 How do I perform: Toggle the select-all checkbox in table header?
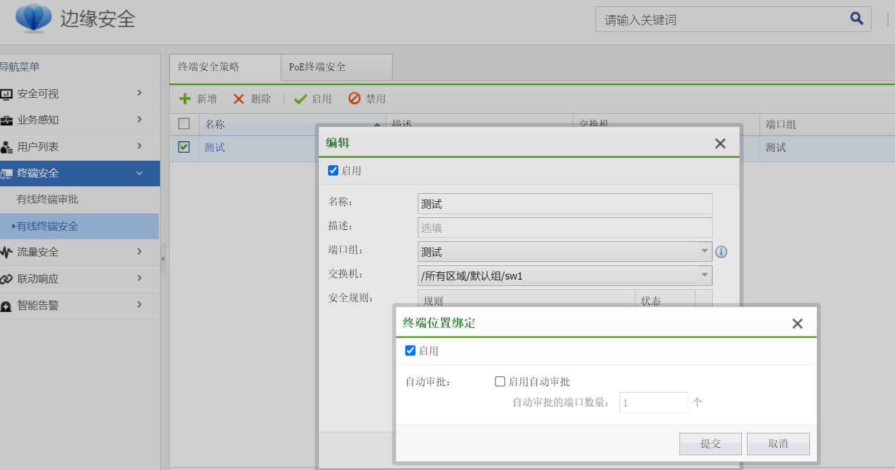(x=184, y=124)
